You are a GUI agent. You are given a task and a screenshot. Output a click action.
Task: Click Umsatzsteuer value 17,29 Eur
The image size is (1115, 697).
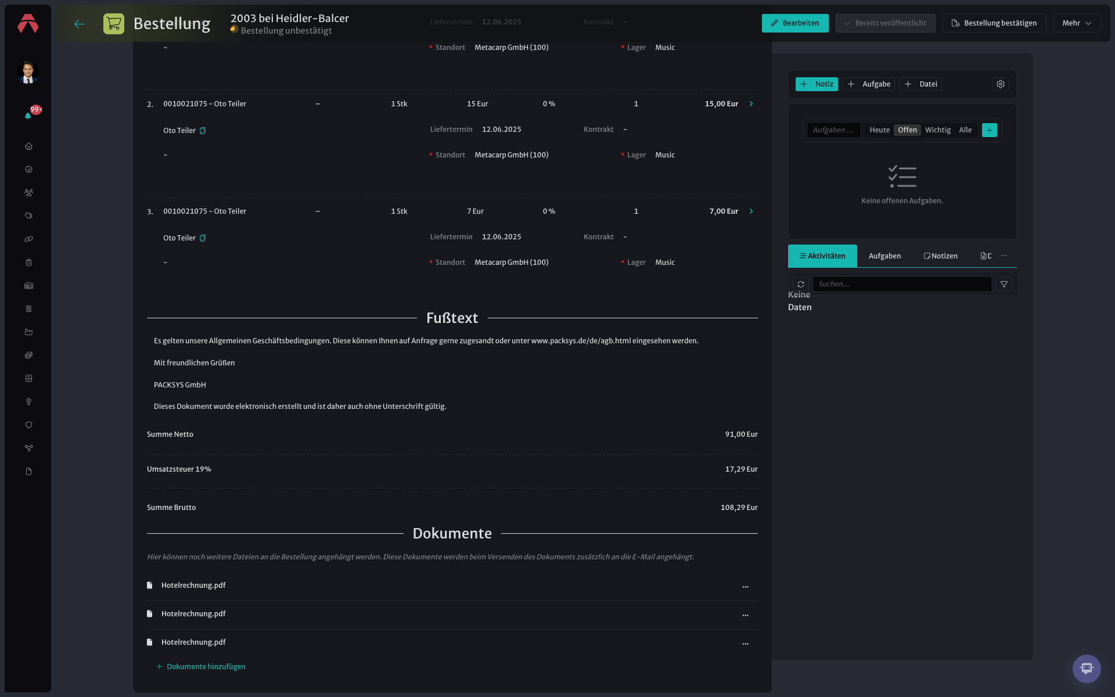pos(741,469)
